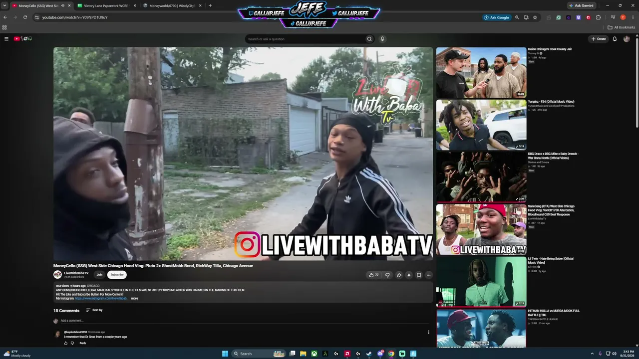Open the Instagram link in description
639x359 pixels.
pyautogui.click(x=101, y=299)
